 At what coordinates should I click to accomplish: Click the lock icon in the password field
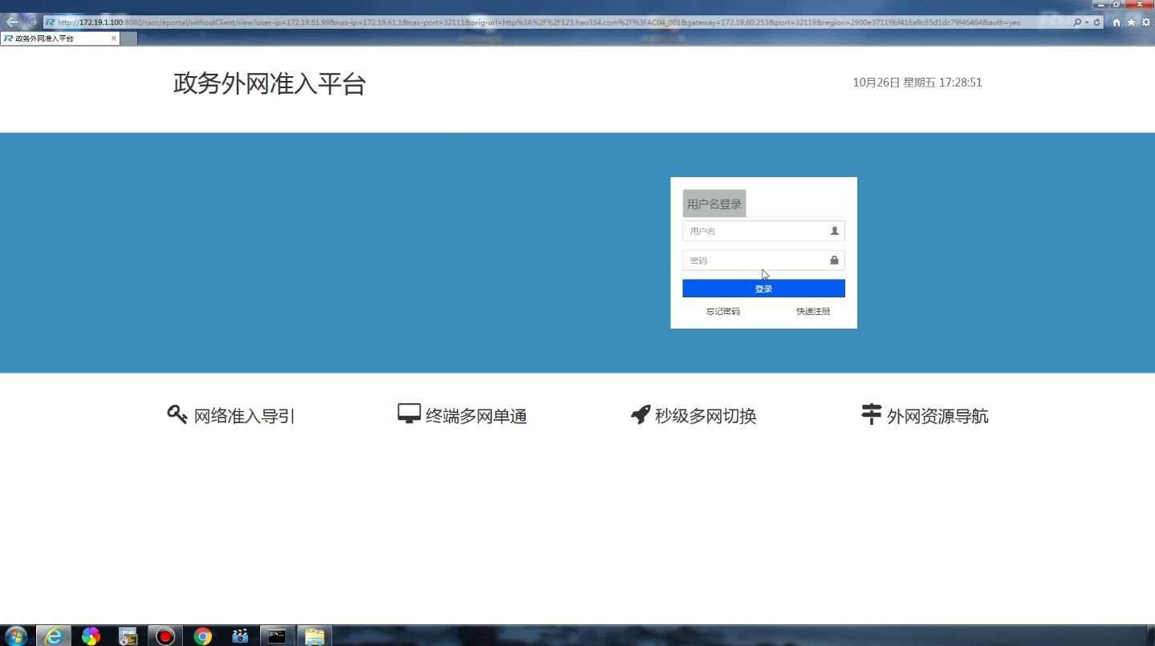coord(836,260)
